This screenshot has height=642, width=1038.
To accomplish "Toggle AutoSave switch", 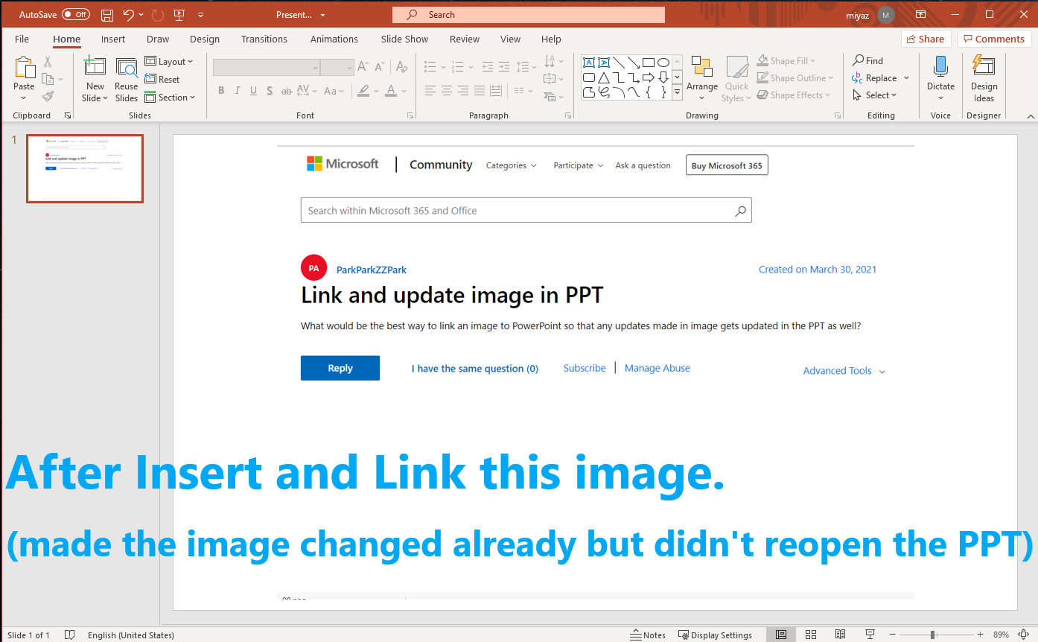I will pyautogui.click(x=76, y=15).
